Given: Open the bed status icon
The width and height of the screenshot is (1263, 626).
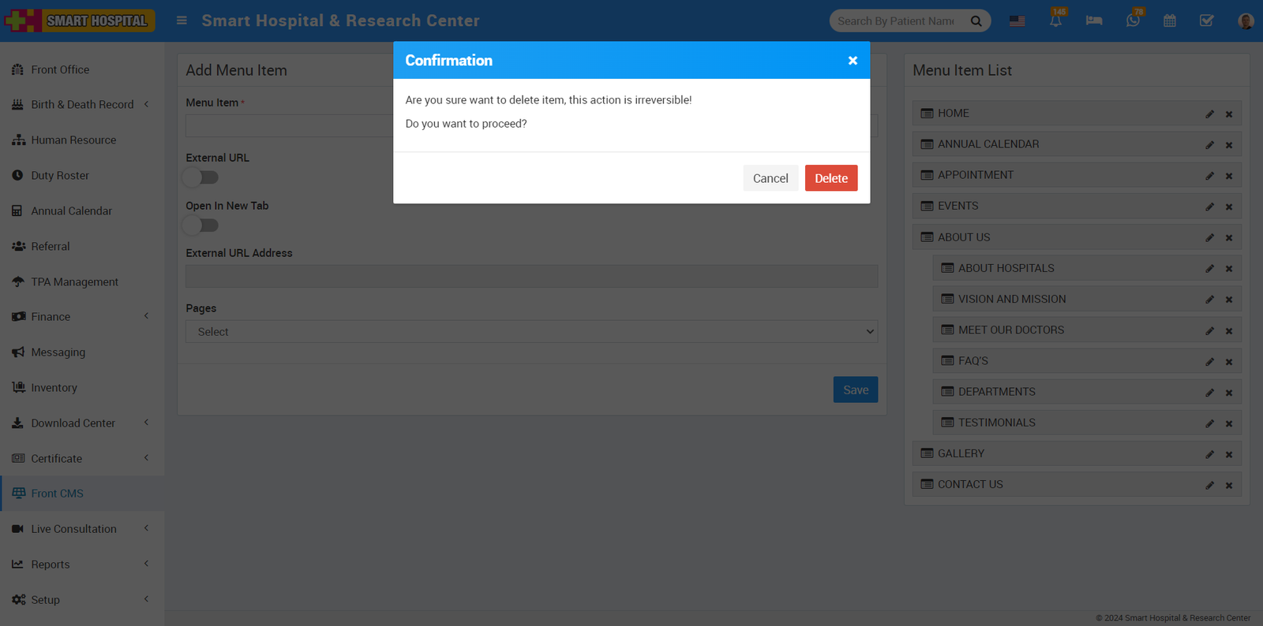Looking at the screenshot, I should (x=1094, y=21).
